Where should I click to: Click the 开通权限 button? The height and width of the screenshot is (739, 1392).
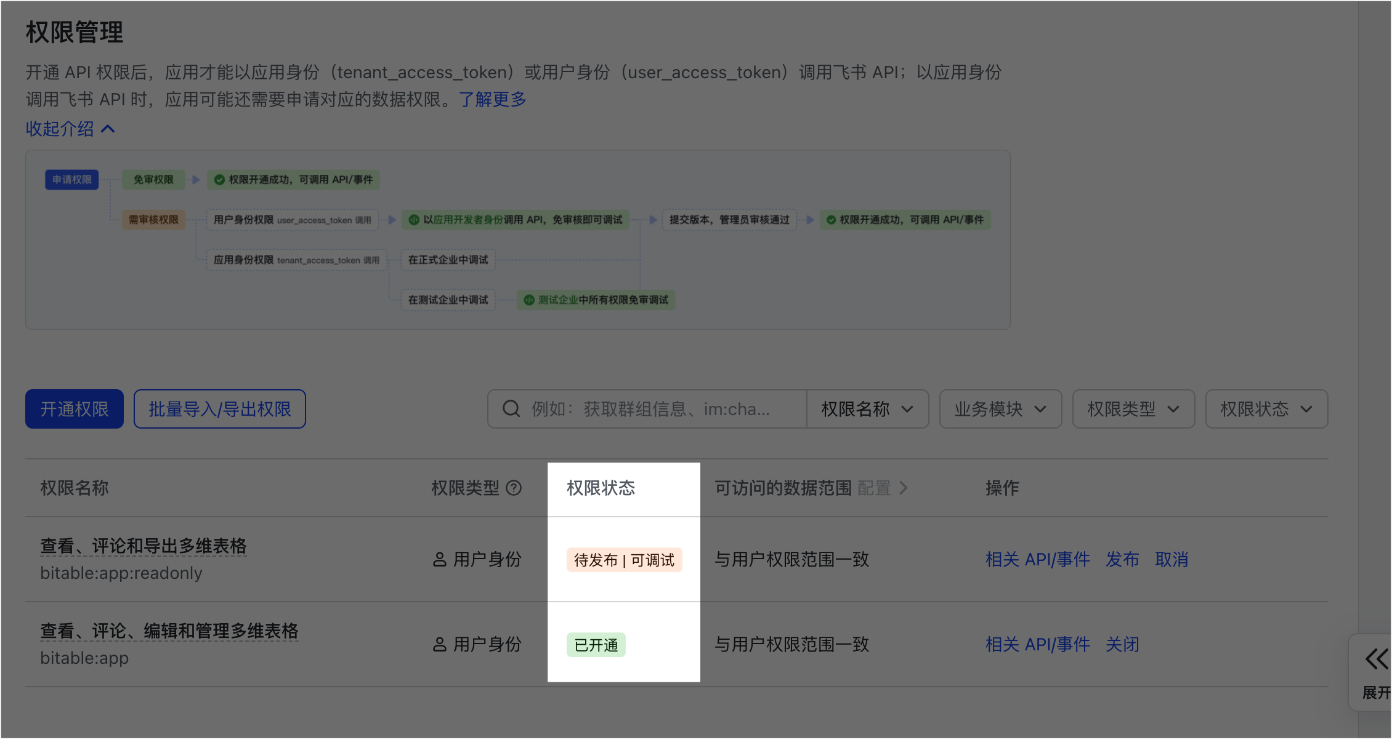click(75, 409)
